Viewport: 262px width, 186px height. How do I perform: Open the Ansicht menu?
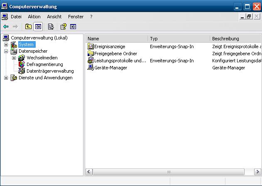point(54,17)
